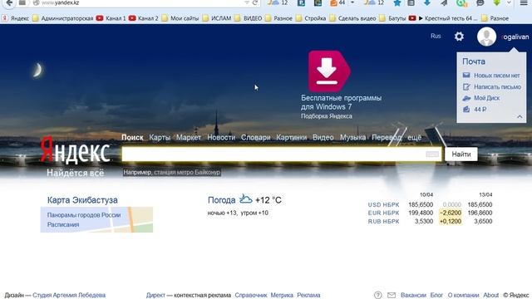Image resolution: width=532 pixels, height=299 pixels.
Task: Open the address bar history dropdown arrow
Action: pos(247,3)
